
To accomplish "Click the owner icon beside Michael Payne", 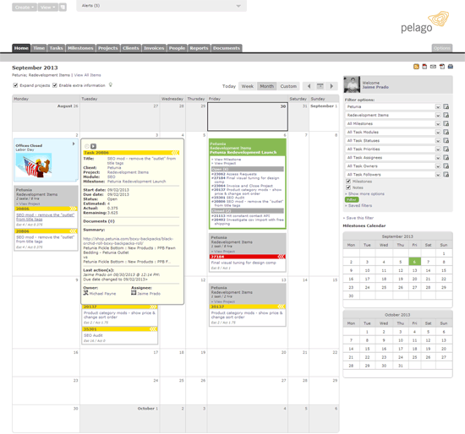I will pyautogui.click(x=86, y=293).
